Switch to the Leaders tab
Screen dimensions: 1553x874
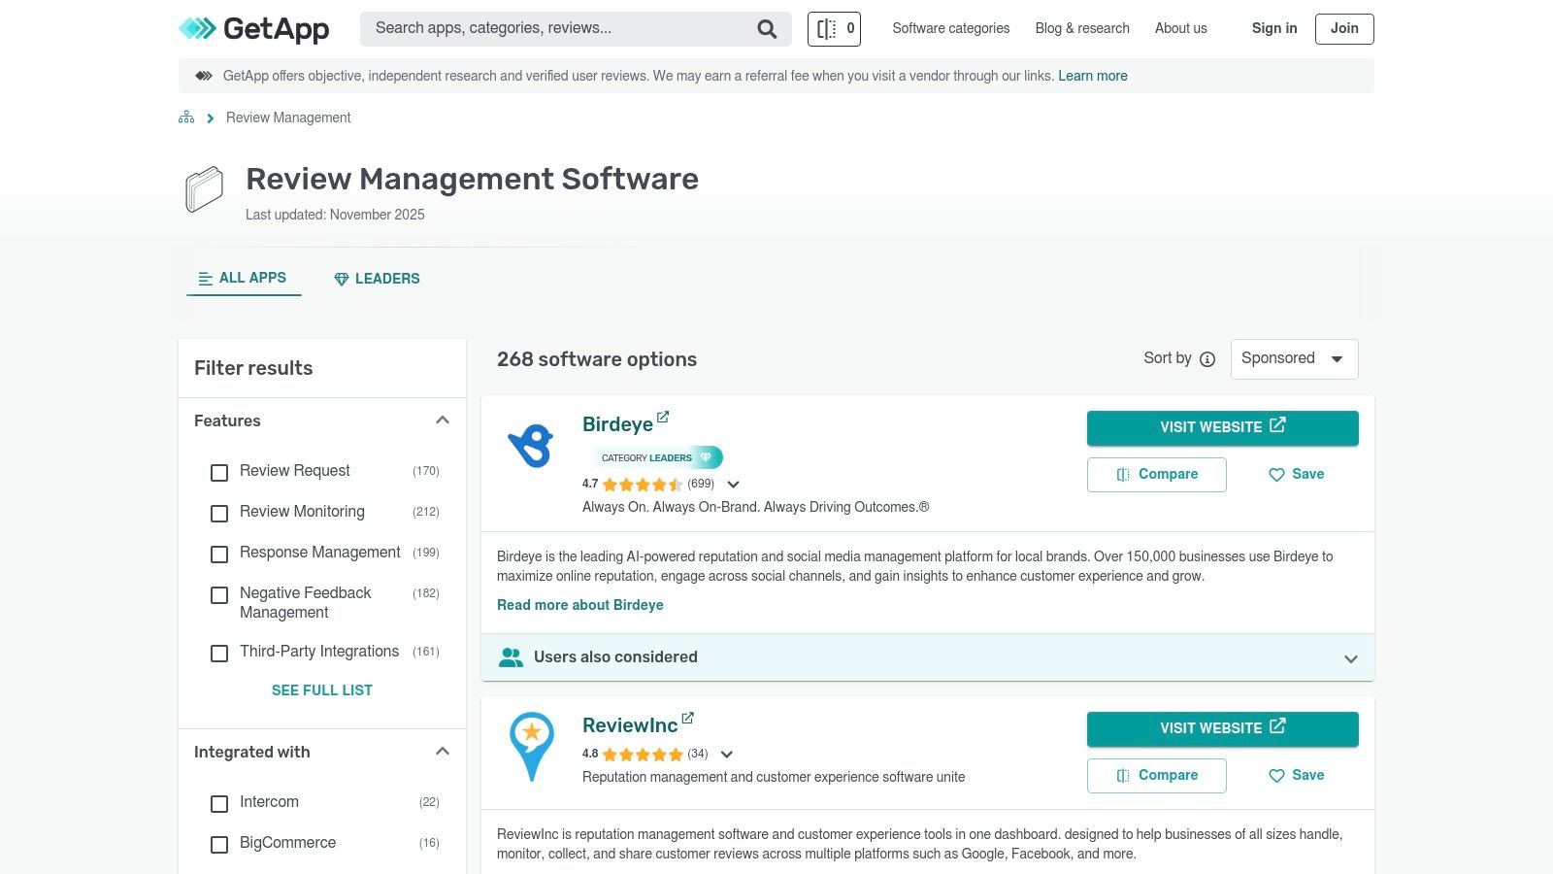pyautogui.click(x=377, y=279)
